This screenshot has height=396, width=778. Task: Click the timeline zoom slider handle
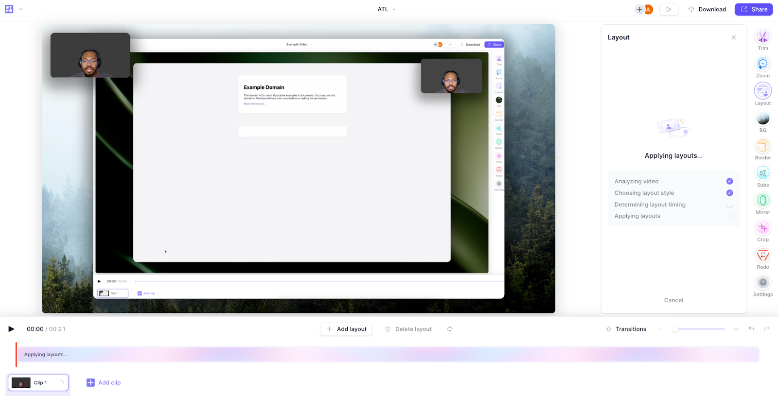(675, 329)
